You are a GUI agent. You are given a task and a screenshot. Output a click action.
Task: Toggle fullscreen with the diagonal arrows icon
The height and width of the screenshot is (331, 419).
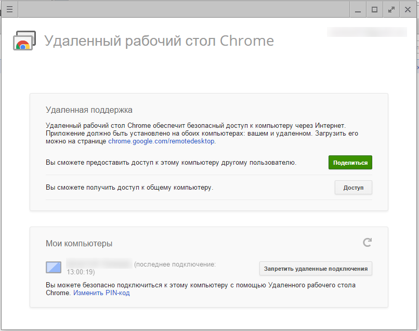pos(391,10)
